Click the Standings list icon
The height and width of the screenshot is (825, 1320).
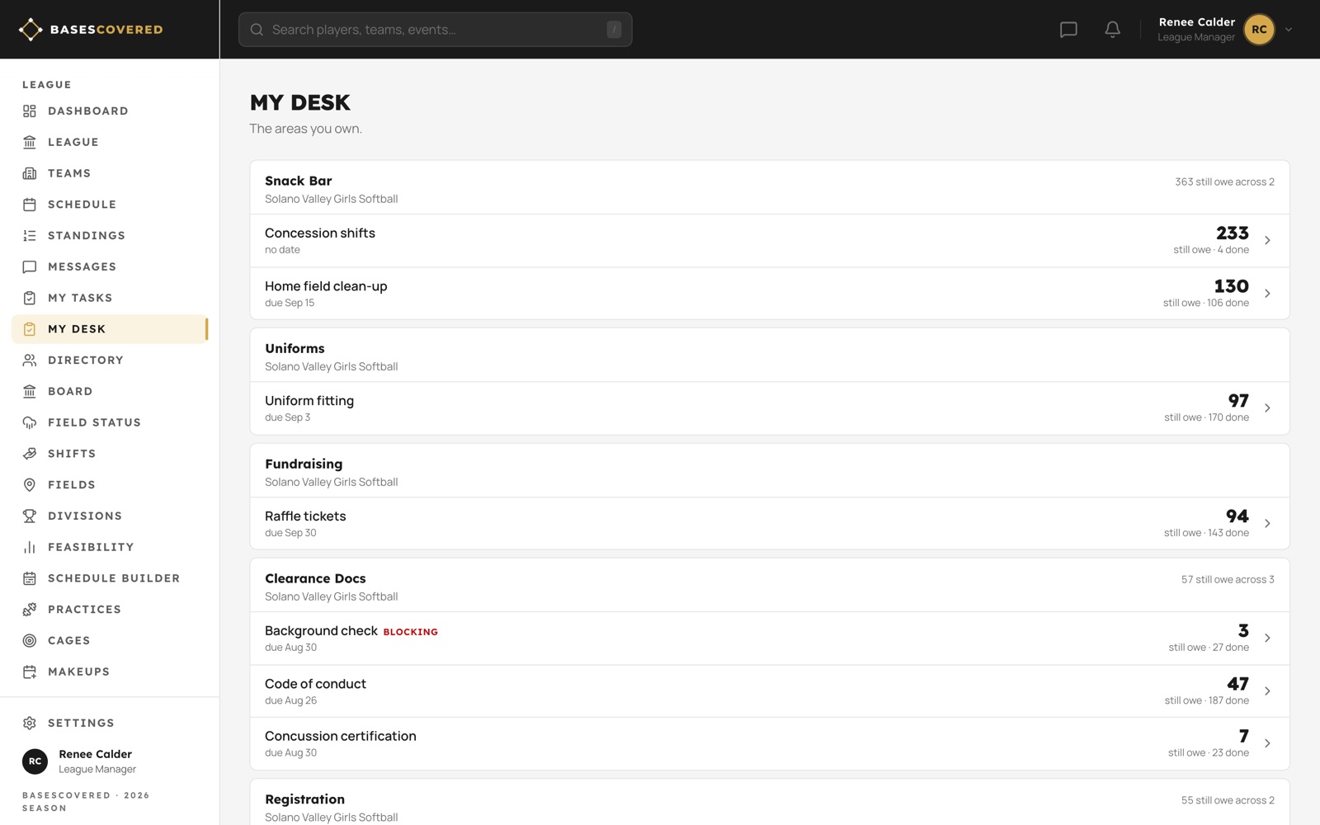[x=30, y=236]
